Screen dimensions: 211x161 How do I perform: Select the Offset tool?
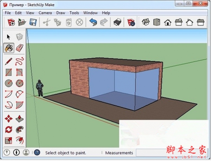click(20, 140)
